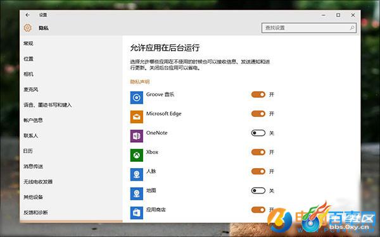Click the 地图 app icon

137,194
